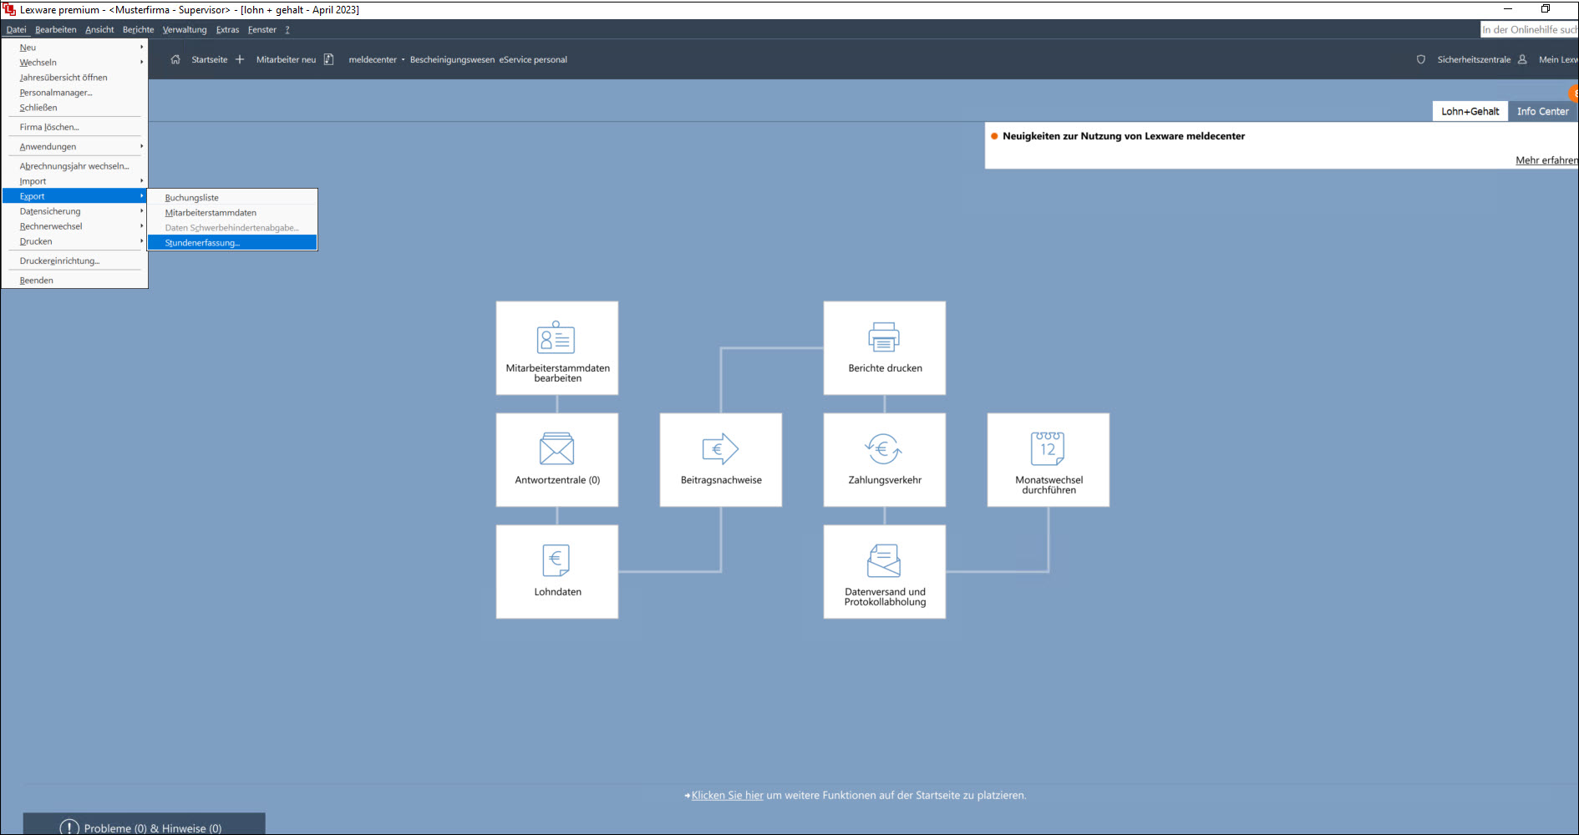Screen dimensions: 1579x835
Task: Open Sicherheitszentrale from toolbar
Action: (x=1474, y=59)
